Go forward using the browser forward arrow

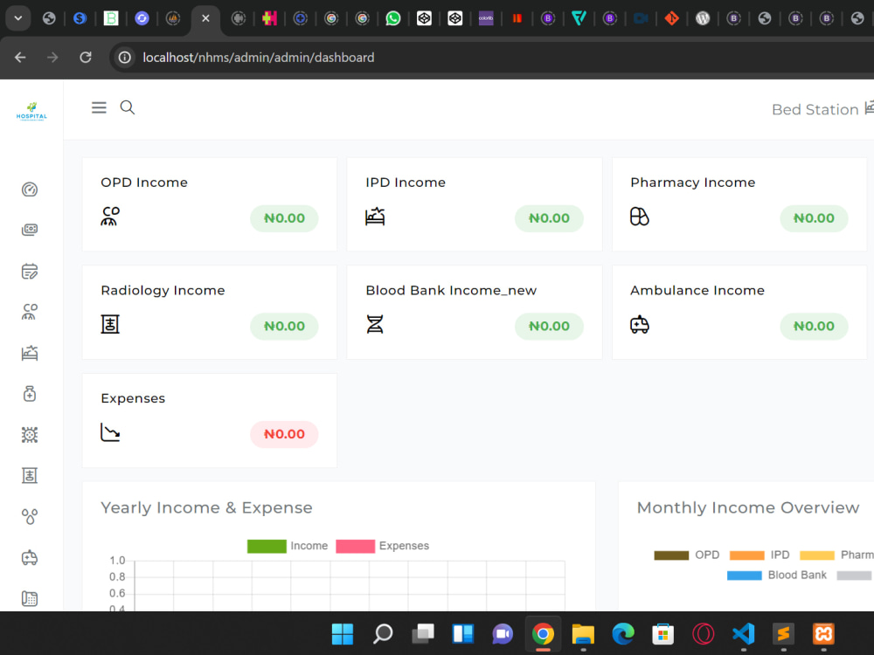click(x=52, y=58)
